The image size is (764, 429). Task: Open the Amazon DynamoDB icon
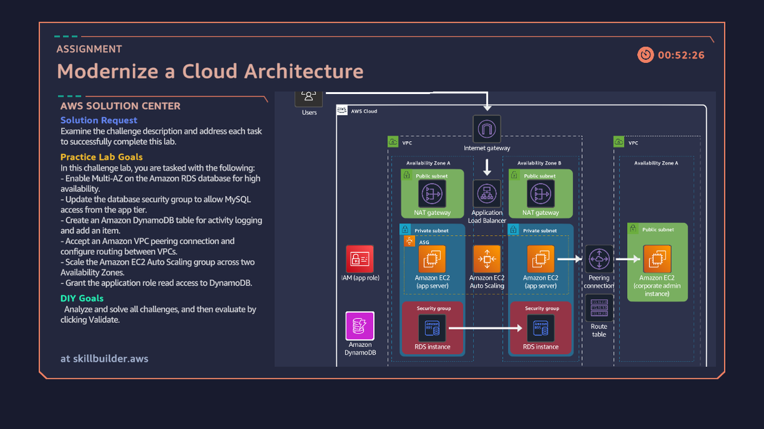point(360,325)
